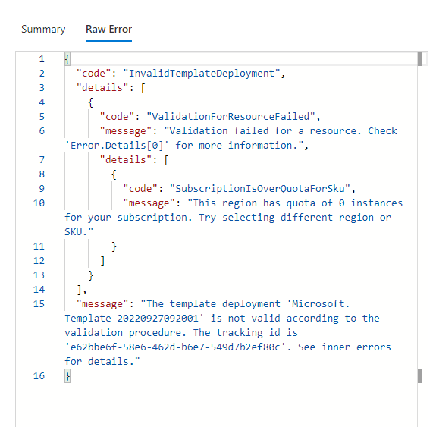436x427 pixels.
Task: Click the tracking id 'e62bbe6f-58e6-462d-b6e7-549d7b2ef80c'
Action: tap(175, 347)
